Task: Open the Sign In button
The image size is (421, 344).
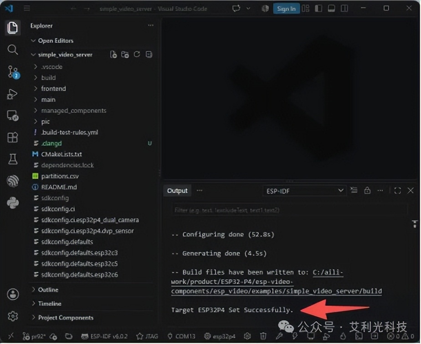Action: pos(286,9)
